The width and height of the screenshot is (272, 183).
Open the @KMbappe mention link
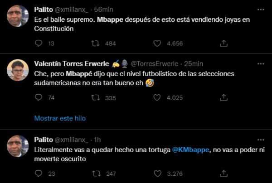pos(191,150)
